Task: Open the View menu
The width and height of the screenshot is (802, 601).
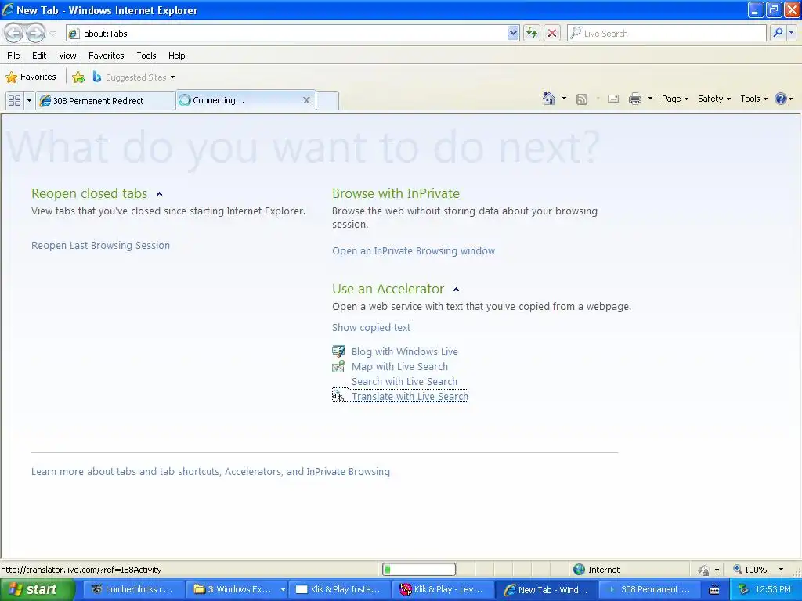Action: tap(67, 56)
